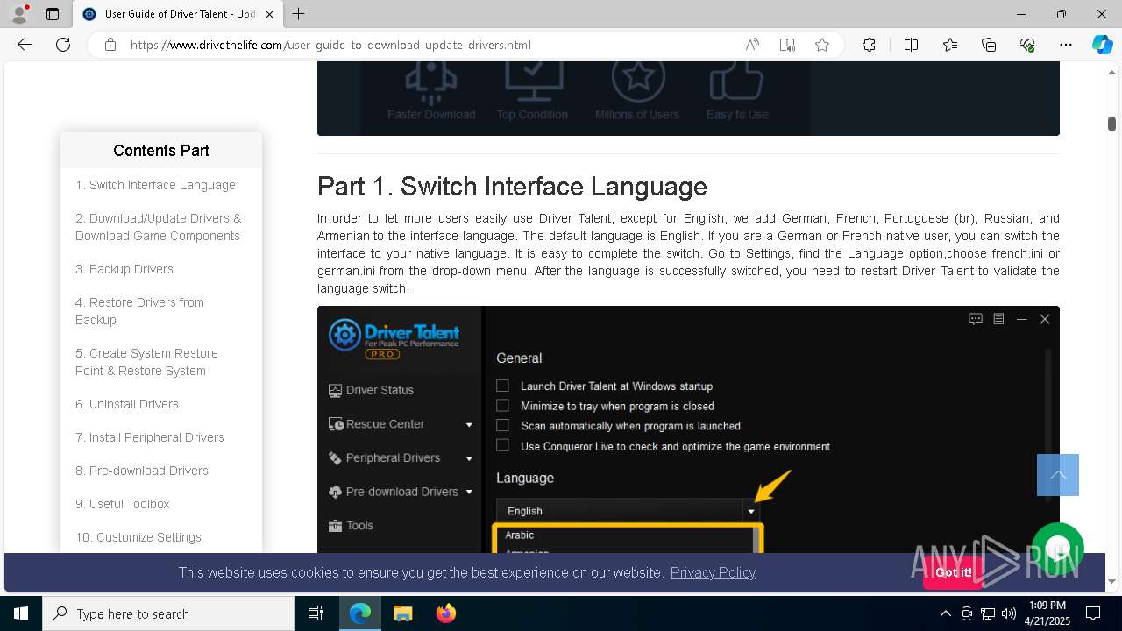
Task: Open tab actions menu
Action: coord(53,14)
